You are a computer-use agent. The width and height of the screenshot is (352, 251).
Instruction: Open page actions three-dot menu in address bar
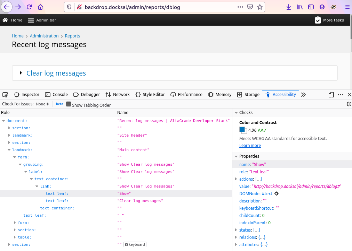pyautogui.click(x=240, y=7)
